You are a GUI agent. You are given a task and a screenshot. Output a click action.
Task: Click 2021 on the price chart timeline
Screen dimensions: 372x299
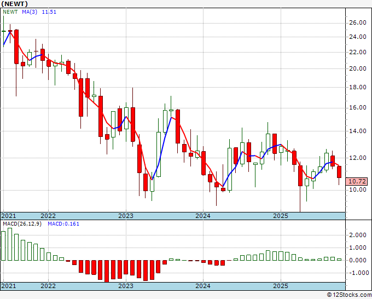click(9, 216)
